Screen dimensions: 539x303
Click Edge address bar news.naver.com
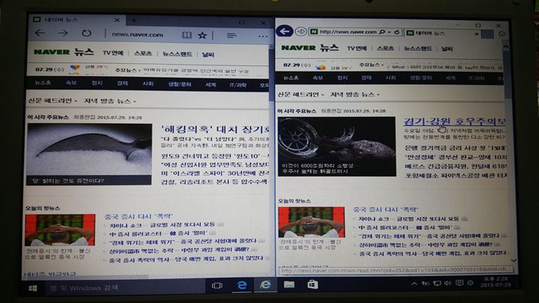point(138,35)
